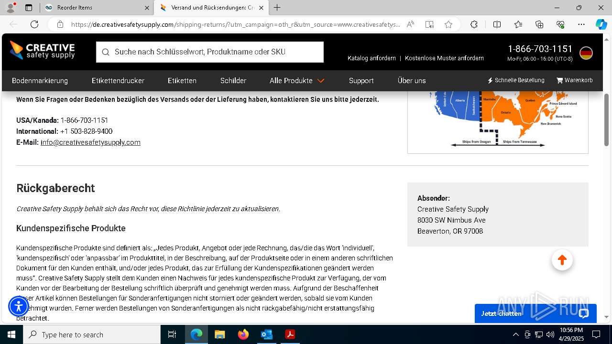Expand the Alle Produkte dropdown
Image resolution: width=612 pixels, height=344 pixels.
(x=297, y=81)
